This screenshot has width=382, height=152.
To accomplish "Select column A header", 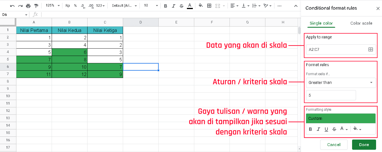I will pyautogui.click(x=34, y=22).
